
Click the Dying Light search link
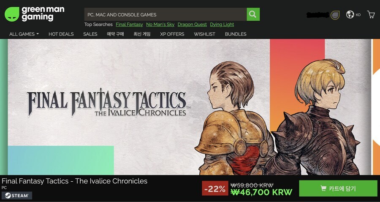pos(222,25)
